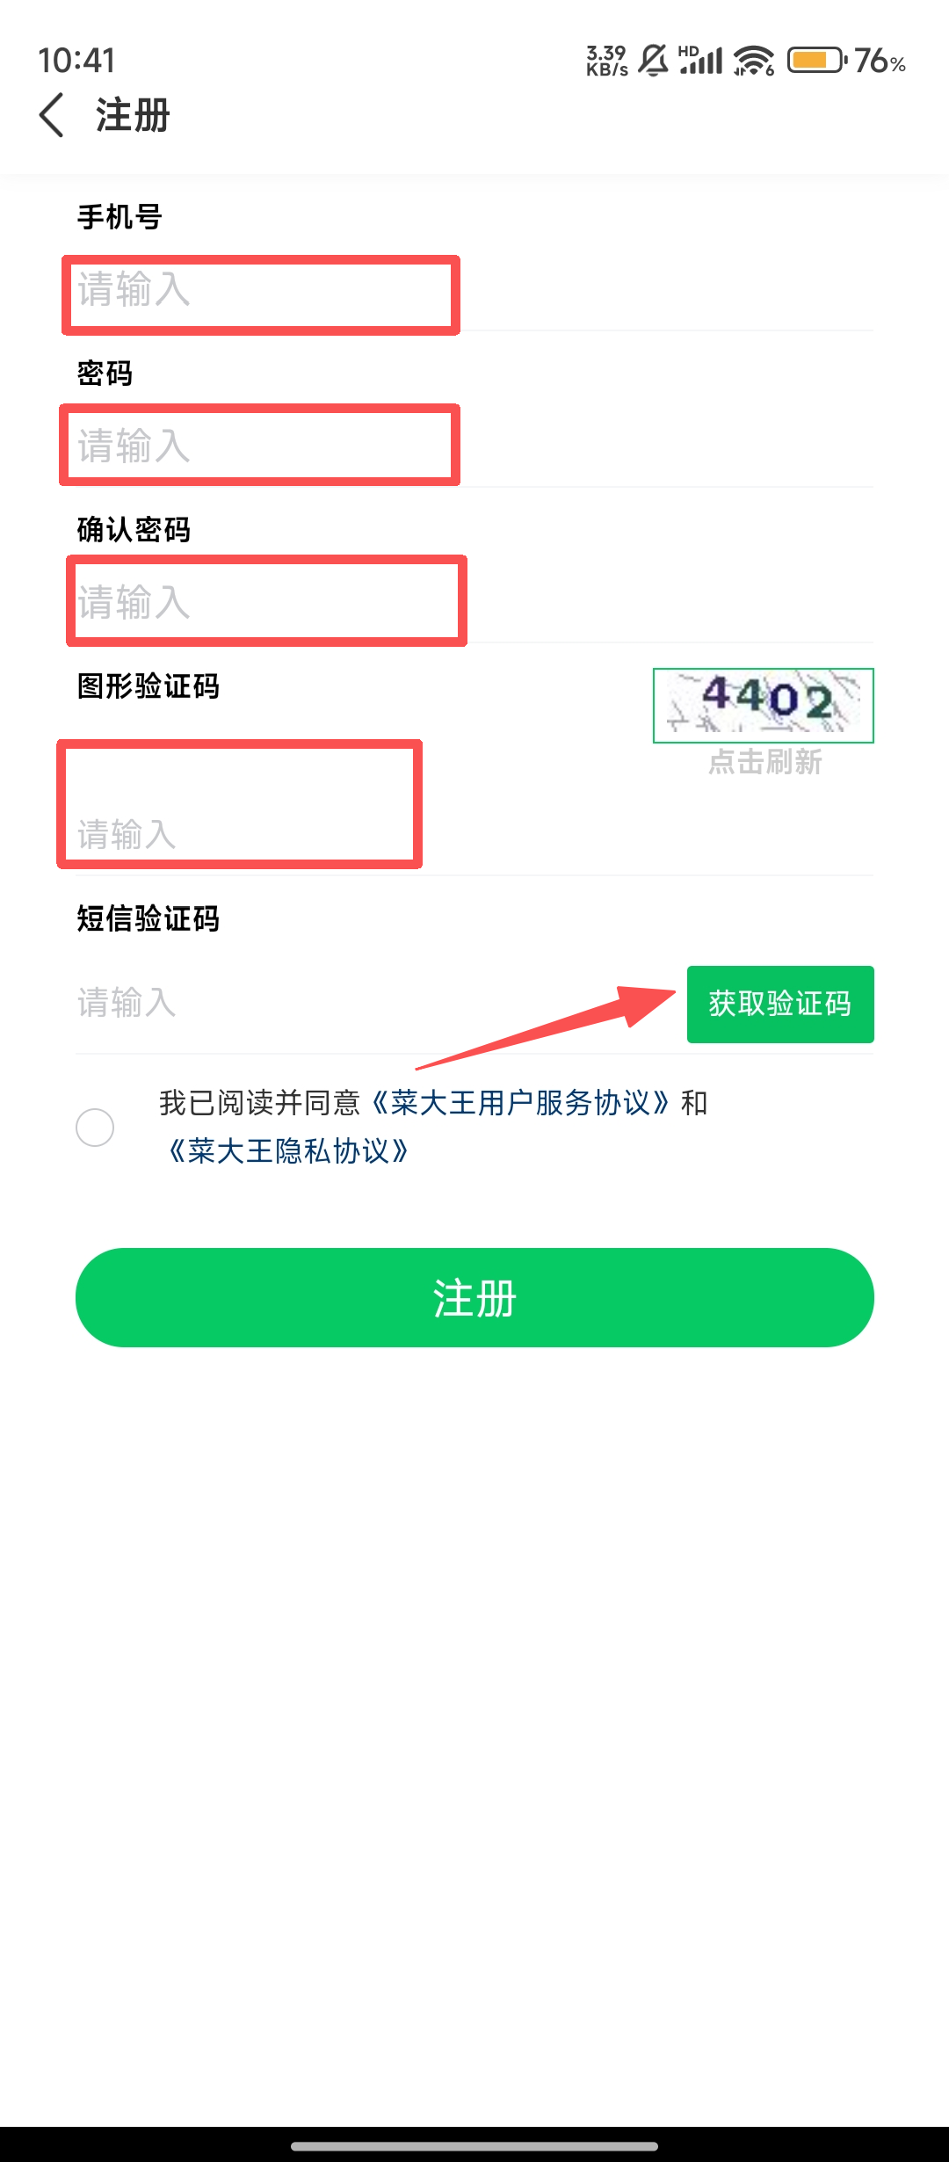This screenshot has width=949, height=2162.
Task: Tap the HD signal strength icon
Action: pos(700,61)
